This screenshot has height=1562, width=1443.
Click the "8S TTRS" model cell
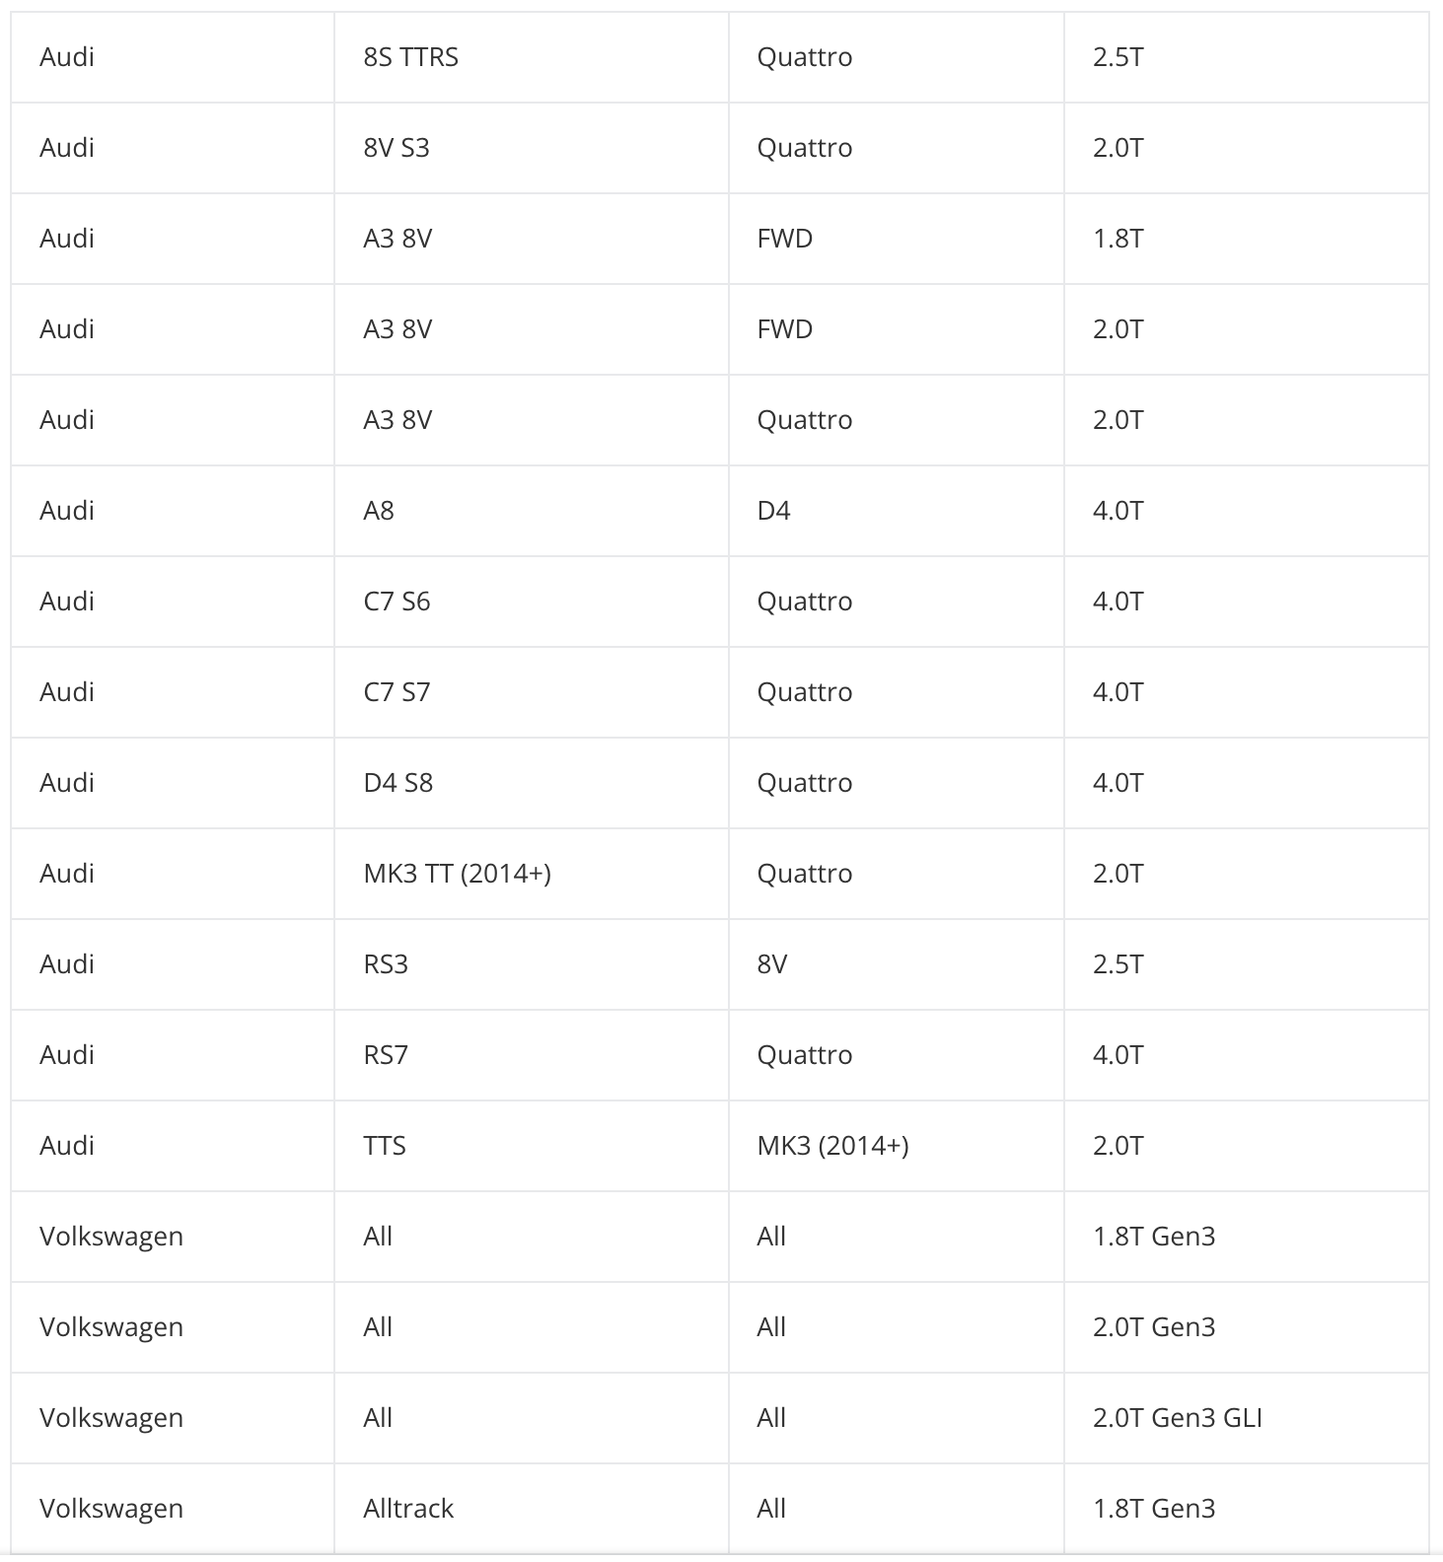click(410, 57)
